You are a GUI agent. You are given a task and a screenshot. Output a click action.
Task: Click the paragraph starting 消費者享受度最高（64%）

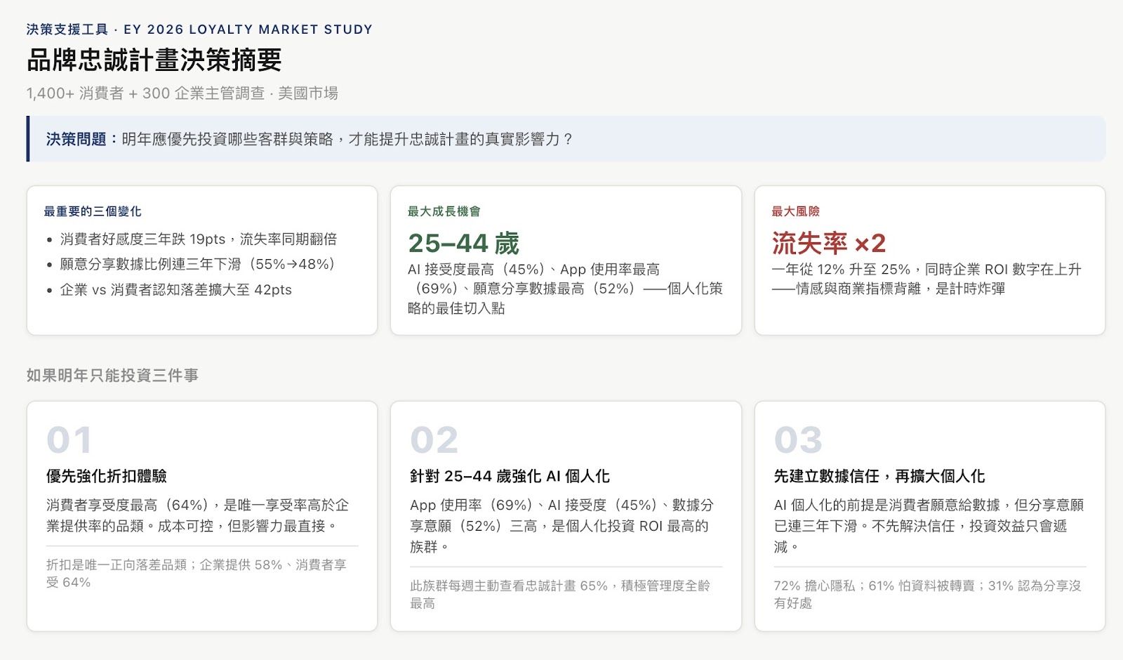pos(197,515)
